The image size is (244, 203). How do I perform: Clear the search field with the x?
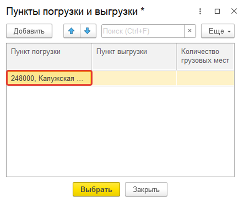pos(190,31)
